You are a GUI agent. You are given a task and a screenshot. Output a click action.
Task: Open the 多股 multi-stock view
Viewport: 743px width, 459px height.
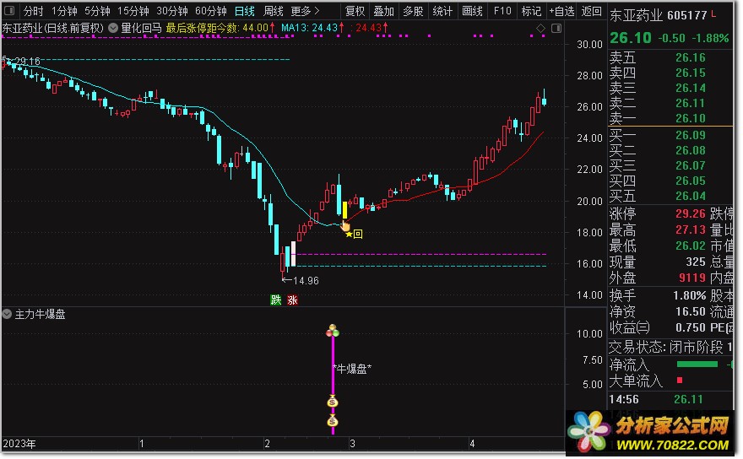coord(413,11)
